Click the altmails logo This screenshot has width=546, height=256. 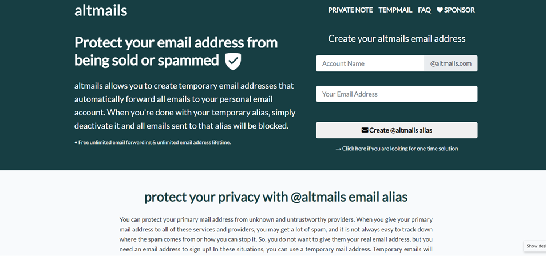(x=101, y=10)
